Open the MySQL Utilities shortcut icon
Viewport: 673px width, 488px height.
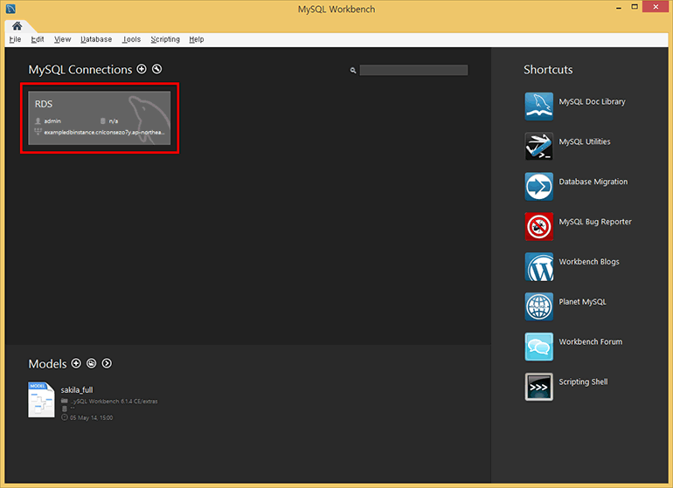pos(538,146)
